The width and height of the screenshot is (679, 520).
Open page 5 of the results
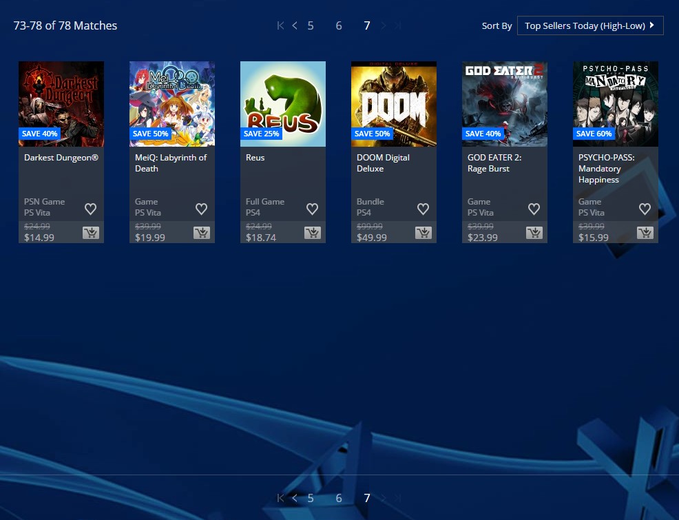click(310, 25)
